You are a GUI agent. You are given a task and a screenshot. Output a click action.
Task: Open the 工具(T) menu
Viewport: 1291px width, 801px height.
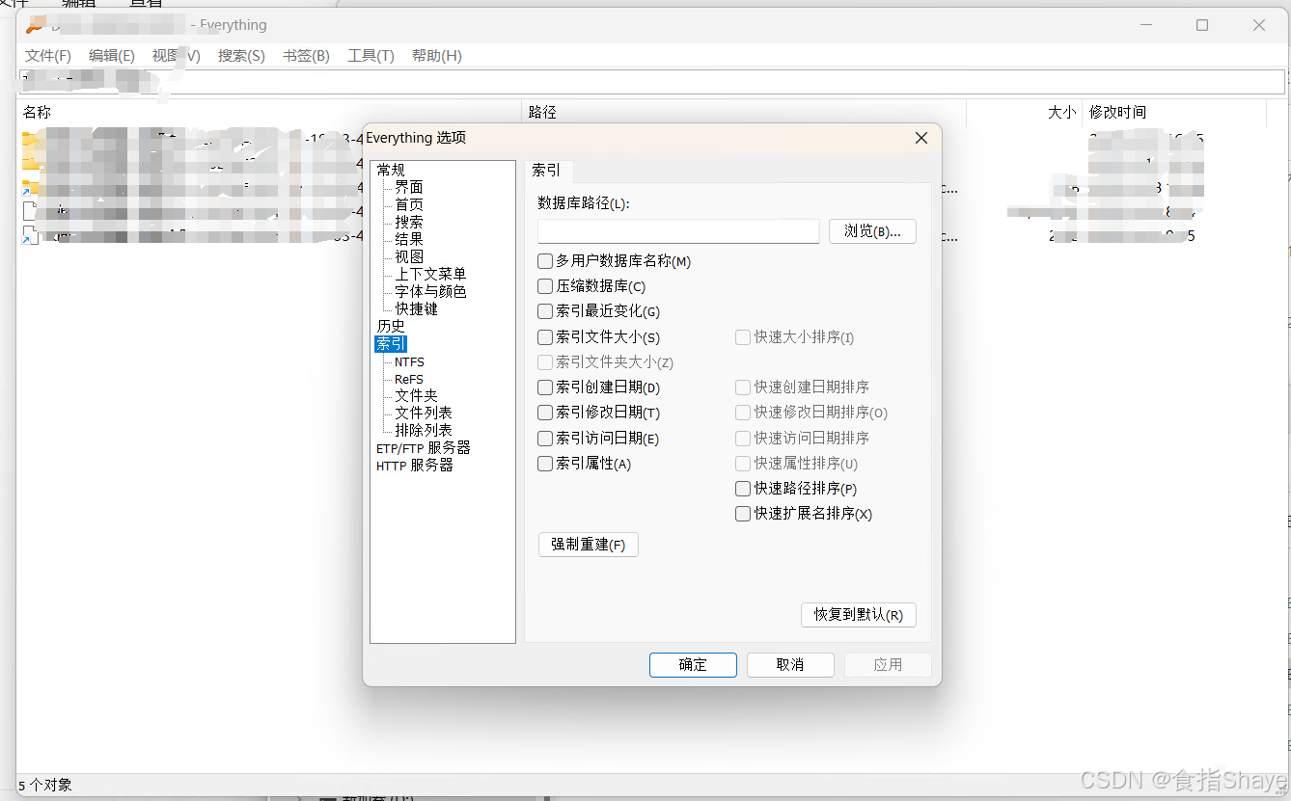point(371,56)
